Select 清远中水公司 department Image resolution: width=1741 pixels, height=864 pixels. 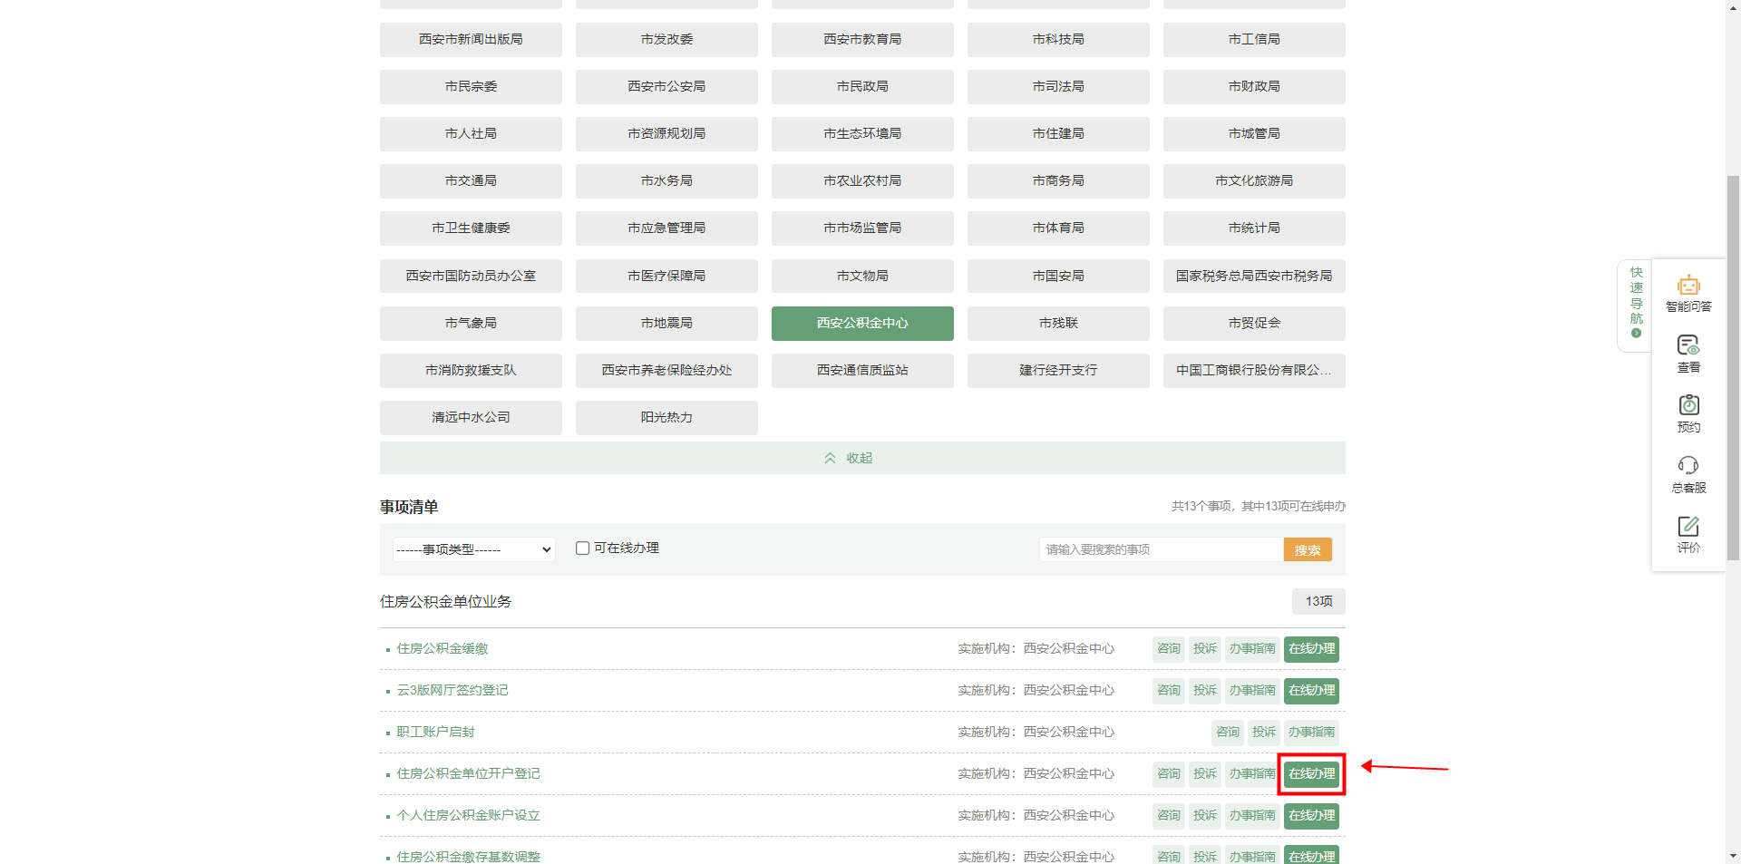(471, 417)
